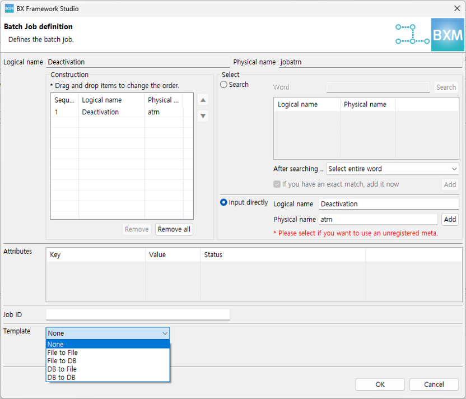Select the Search radio button
466x399 pixels.
(224, 85)
